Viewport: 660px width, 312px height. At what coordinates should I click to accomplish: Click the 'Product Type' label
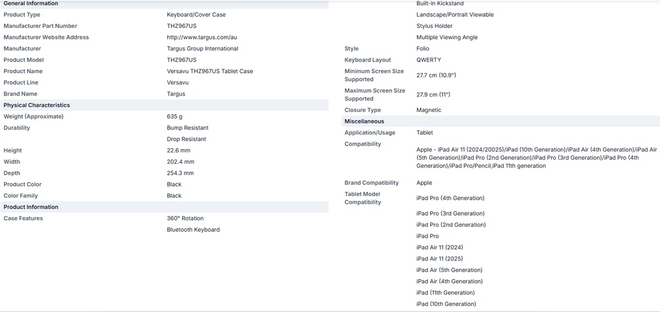point(22,15)
